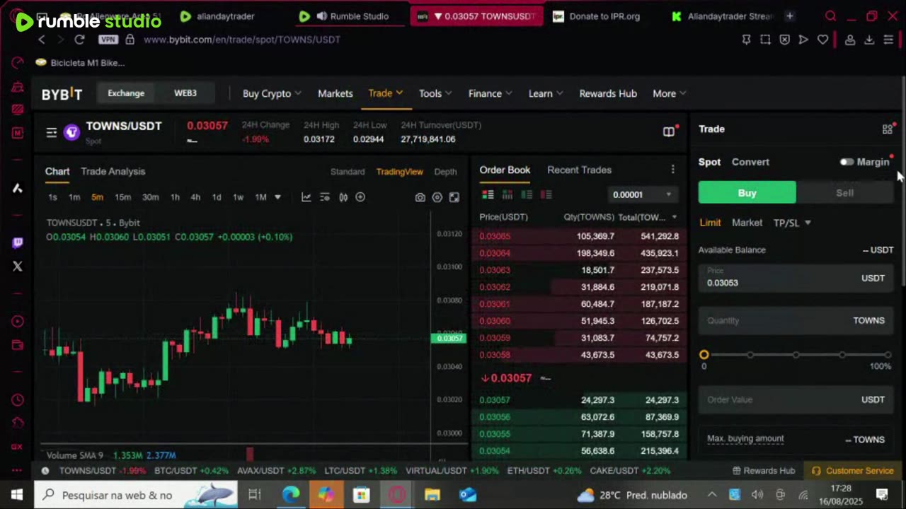Expand the TP/SL order type dropdown
The width and height of the screenshot is (906, 509).
point(792,223)
